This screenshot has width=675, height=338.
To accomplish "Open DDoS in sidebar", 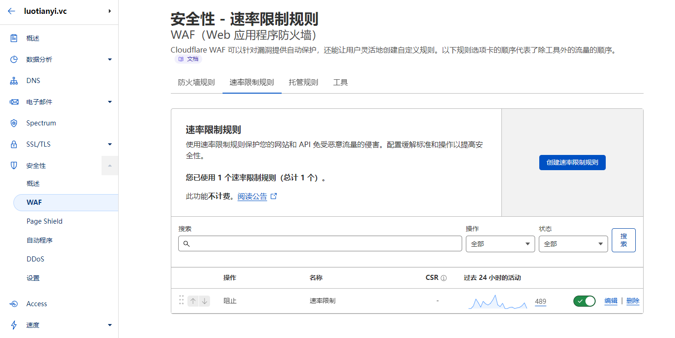I will point(36,259).
